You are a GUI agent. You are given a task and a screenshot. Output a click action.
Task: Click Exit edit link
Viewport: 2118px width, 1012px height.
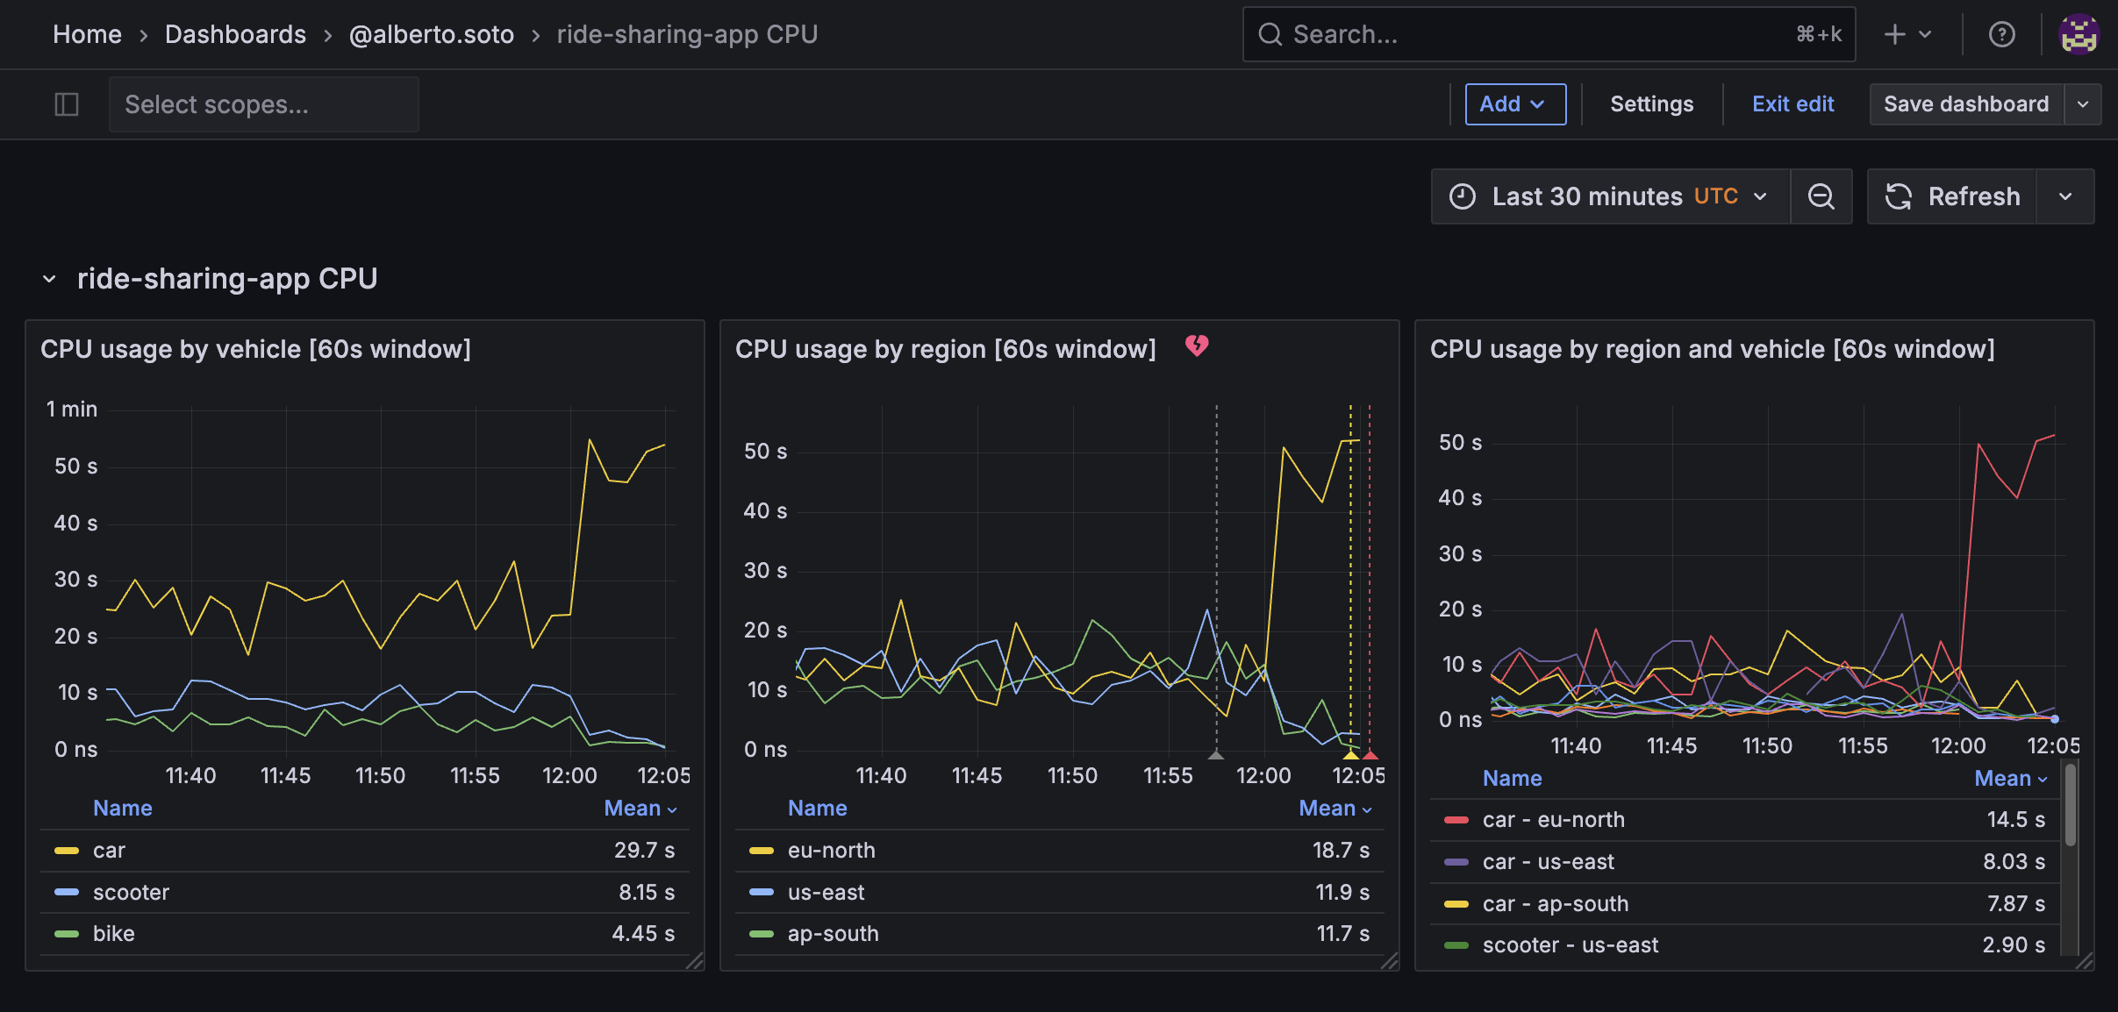tap(1792, 104)
